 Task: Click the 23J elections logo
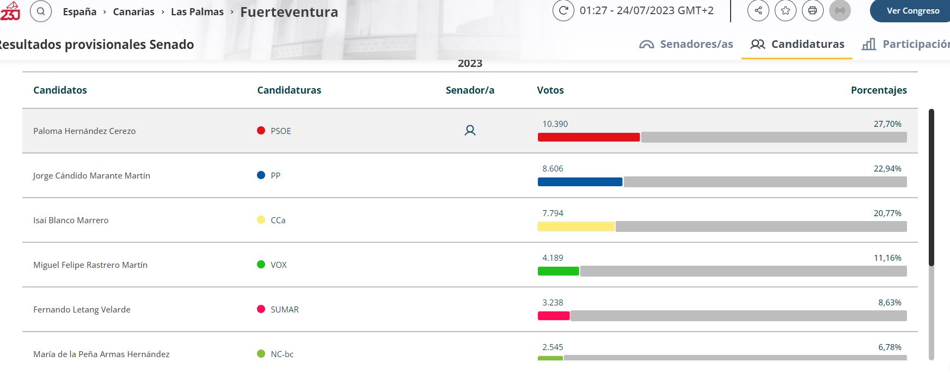point(9,11)
